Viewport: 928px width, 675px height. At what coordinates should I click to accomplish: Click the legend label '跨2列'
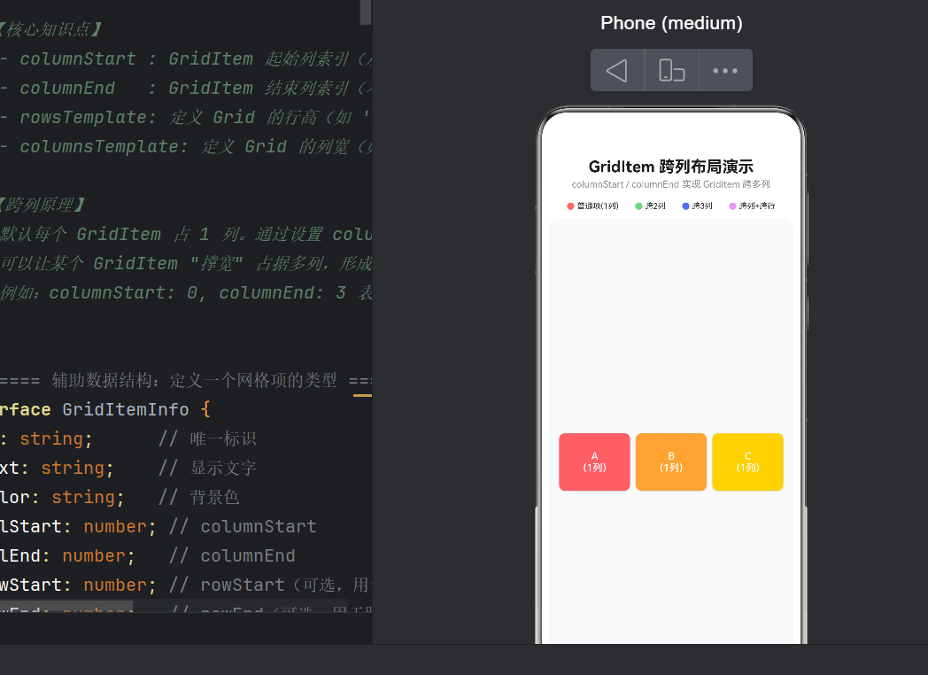coord(655,206)
